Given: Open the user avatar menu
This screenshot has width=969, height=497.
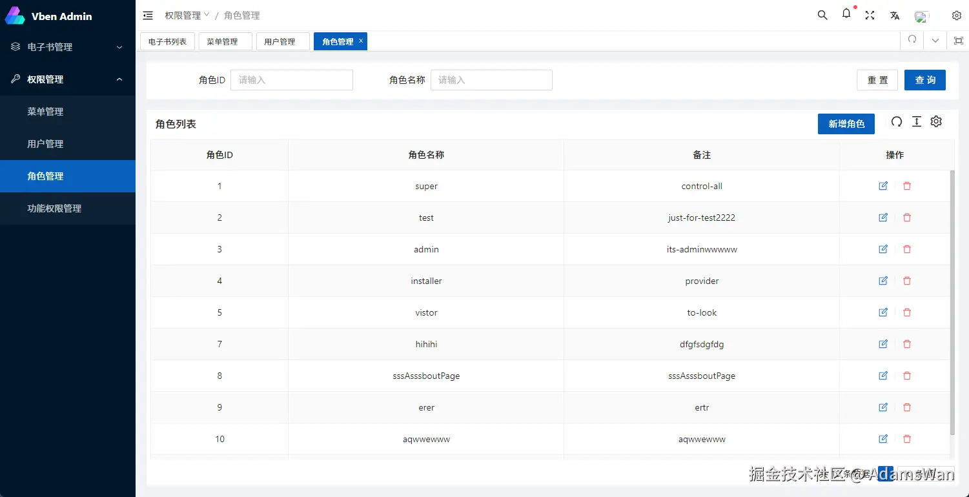Looking at the screenshot, I should click(921, 16).
